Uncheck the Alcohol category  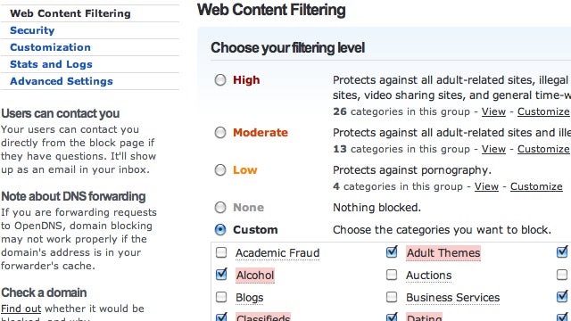coord(221,275)
